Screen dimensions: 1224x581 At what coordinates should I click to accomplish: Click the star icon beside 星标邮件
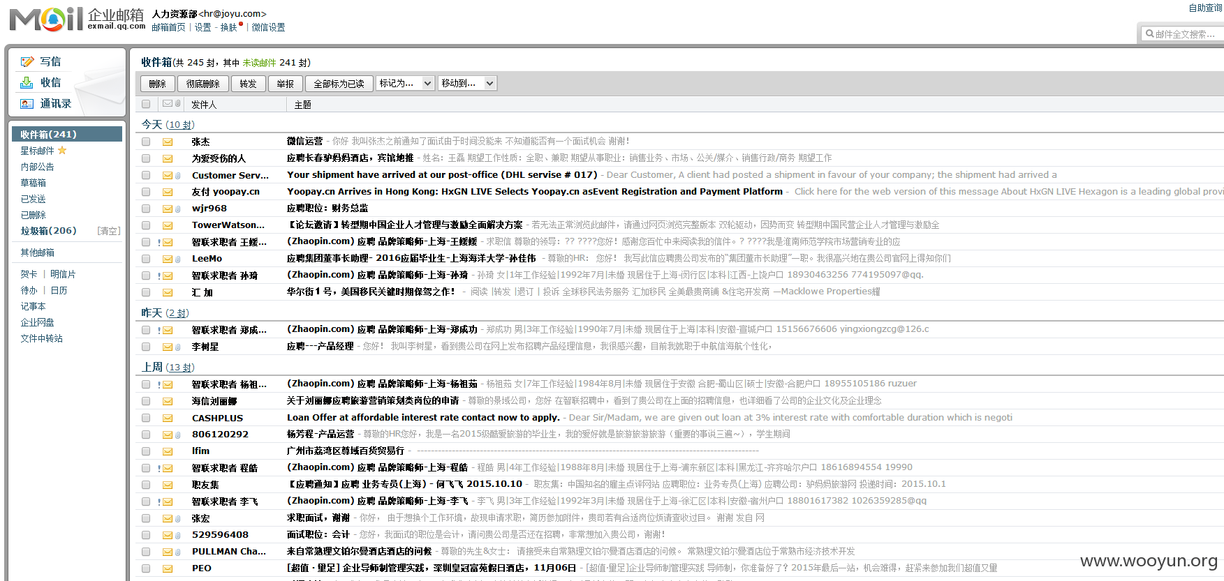click(x=62, y=150)
